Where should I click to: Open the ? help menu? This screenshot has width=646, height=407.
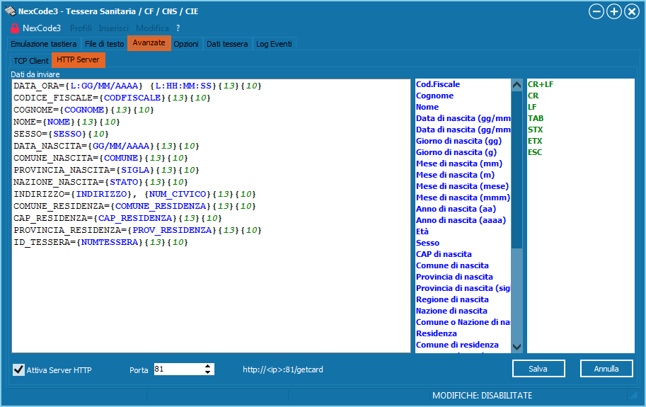[178, 28]
